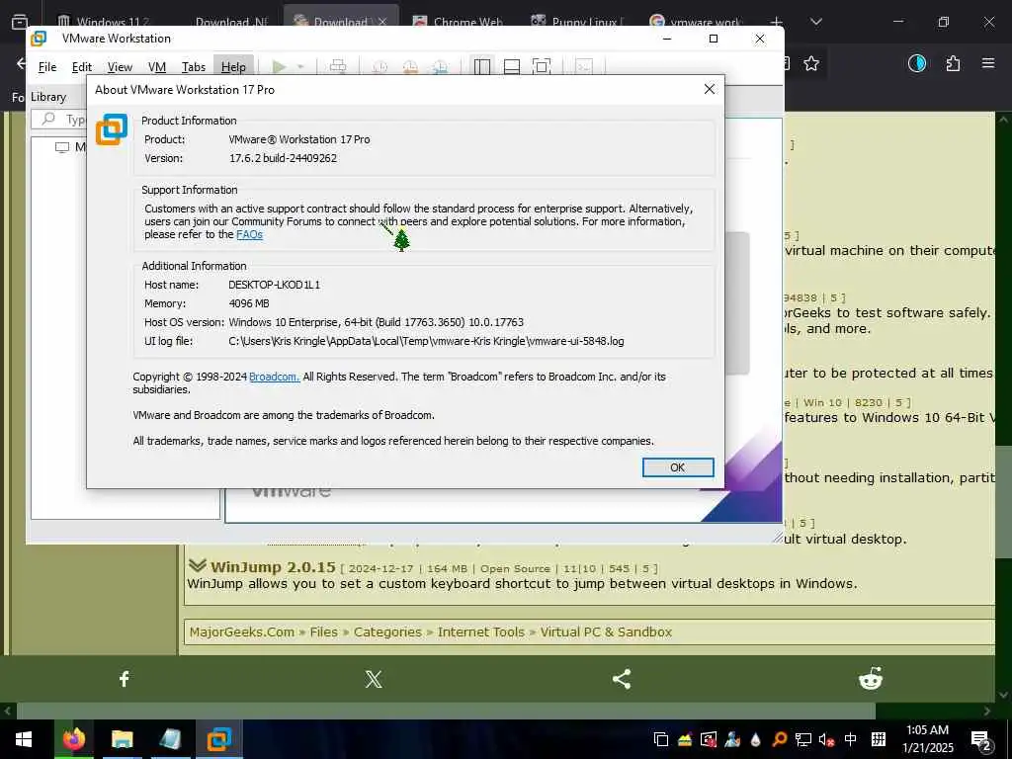Screen dimensions: 1012x759
Task: Toggle the show library sidebar view icon
Action: (x=482, y=66)
